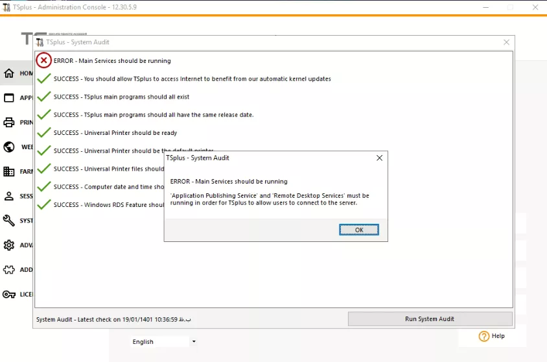547x362 pixels.
Task: Select 'Windows RDS Feature' success row
Action: (x=109, y=205)
